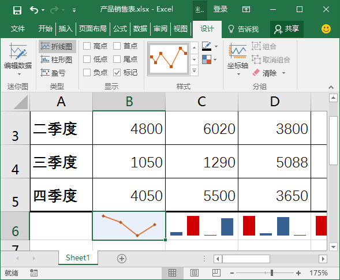Click the 共享 share button
The height and width of the screenshot is (280, 340).
[x=287, y=29]
